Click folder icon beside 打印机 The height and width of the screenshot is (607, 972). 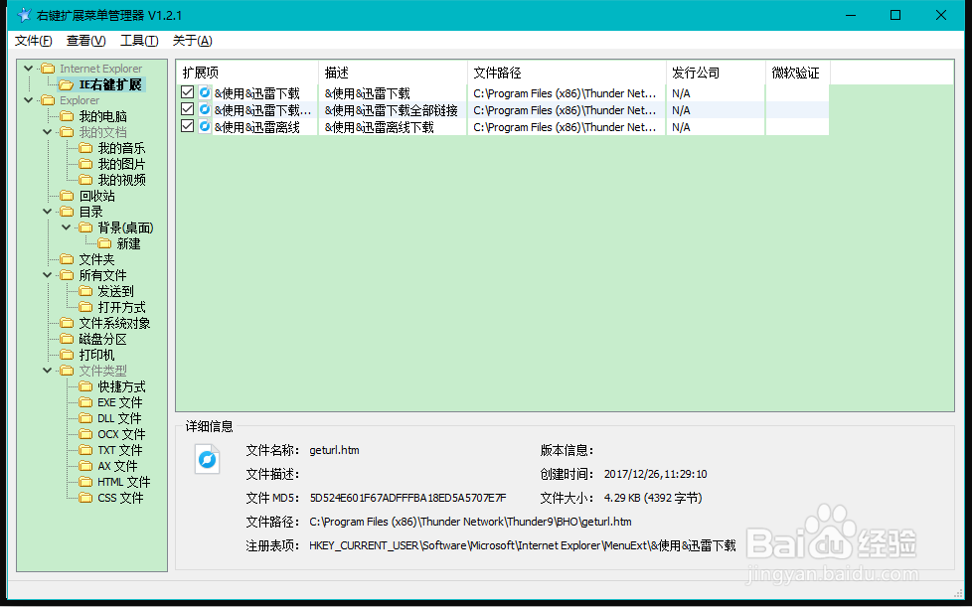pos(67,355)
